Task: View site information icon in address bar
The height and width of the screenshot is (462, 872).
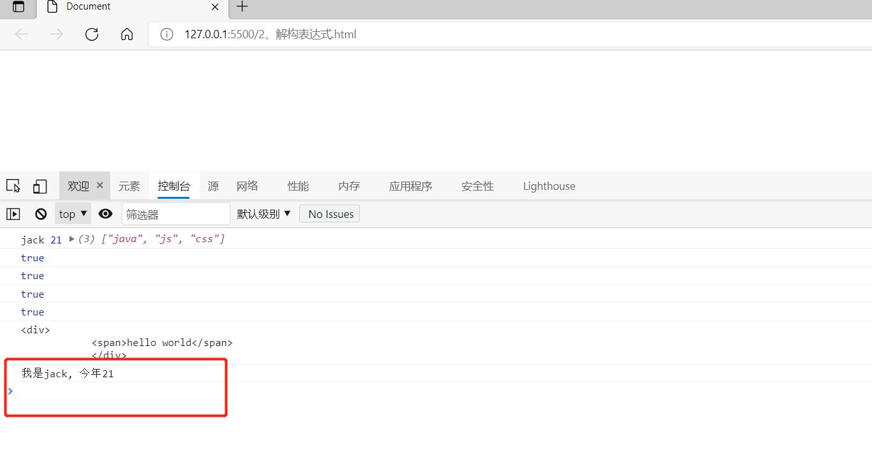Action: click(x=166, y=34)
